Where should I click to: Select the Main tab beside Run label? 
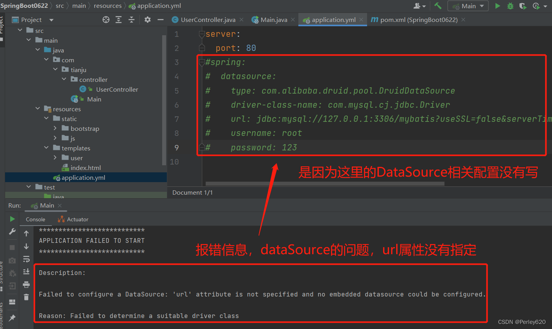coord(47,206)
